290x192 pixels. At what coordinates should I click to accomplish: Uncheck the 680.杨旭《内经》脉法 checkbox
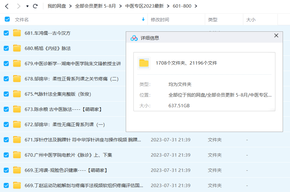coord(6,48)
